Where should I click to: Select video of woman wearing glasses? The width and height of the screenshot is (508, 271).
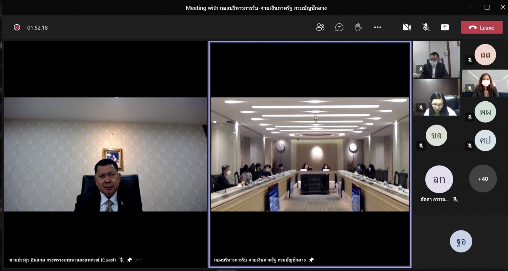tap(437, 98)
